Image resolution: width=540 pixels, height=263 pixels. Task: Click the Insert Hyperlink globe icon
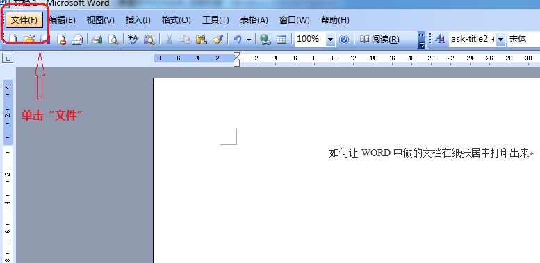pos(265,40)
